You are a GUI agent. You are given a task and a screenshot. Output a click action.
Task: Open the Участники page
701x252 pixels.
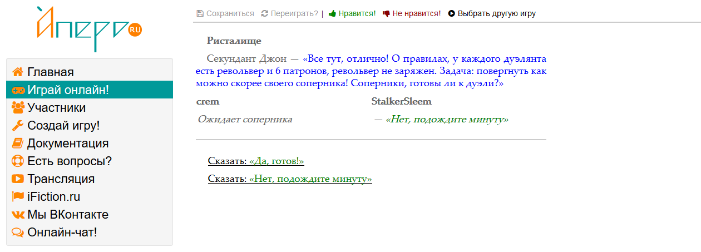90,108
